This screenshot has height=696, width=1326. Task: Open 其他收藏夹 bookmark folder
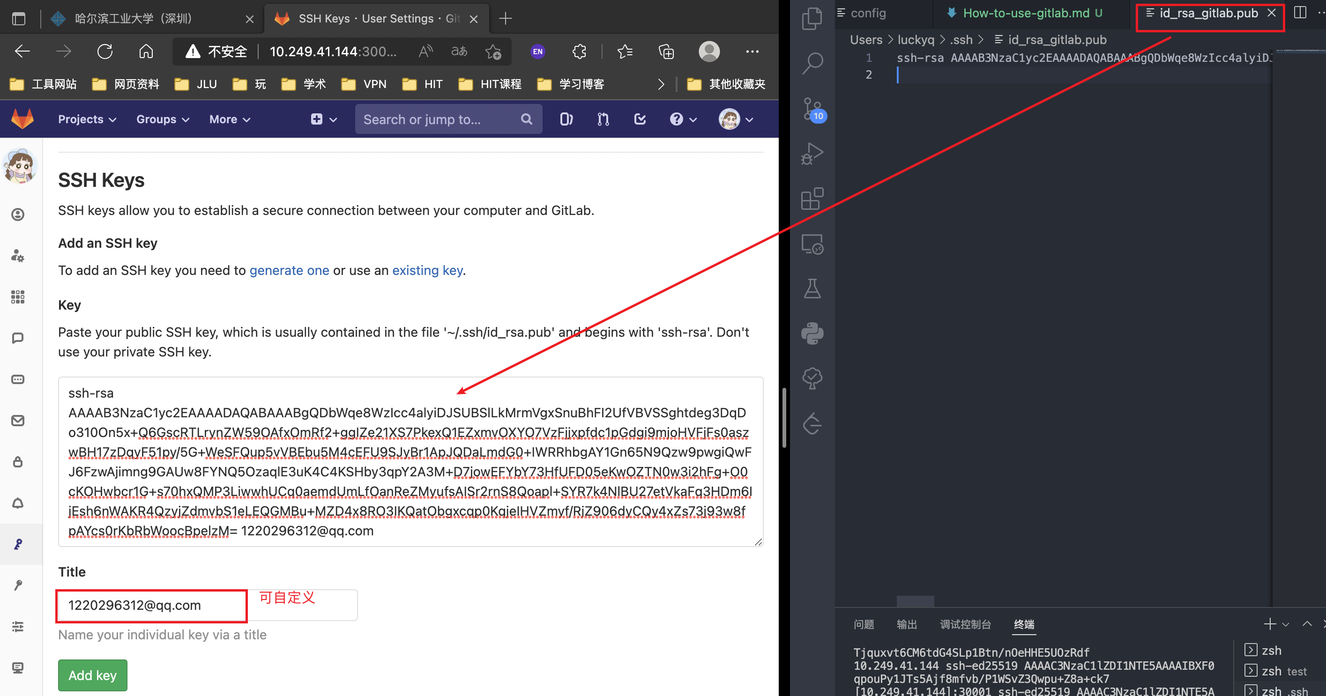[x=726, y=84]
